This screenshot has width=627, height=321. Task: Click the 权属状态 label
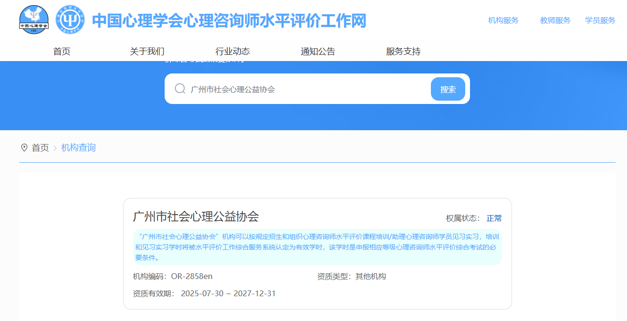(x=462, y=218)
